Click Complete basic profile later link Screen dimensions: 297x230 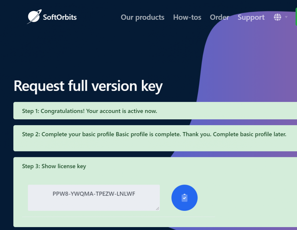[x=250, y=134]
